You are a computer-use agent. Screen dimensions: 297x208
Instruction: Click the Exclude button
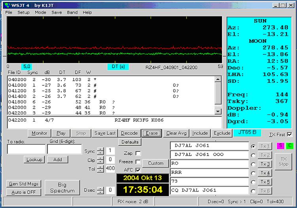click(x=222, y=133)
